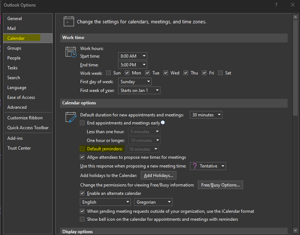Open default duration 30 minutes dropdown
Screen dimensions: 300x235
point(206,115)
